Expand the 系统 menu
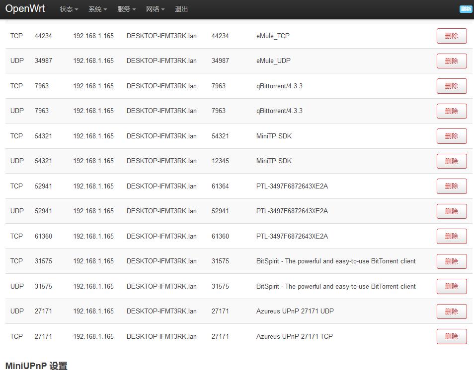The image size is (474, 370). pos(97,9)
